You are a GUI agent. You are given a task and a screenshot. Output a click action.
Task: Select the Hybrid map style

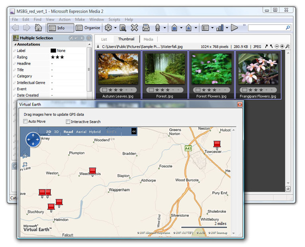[95, 132]
